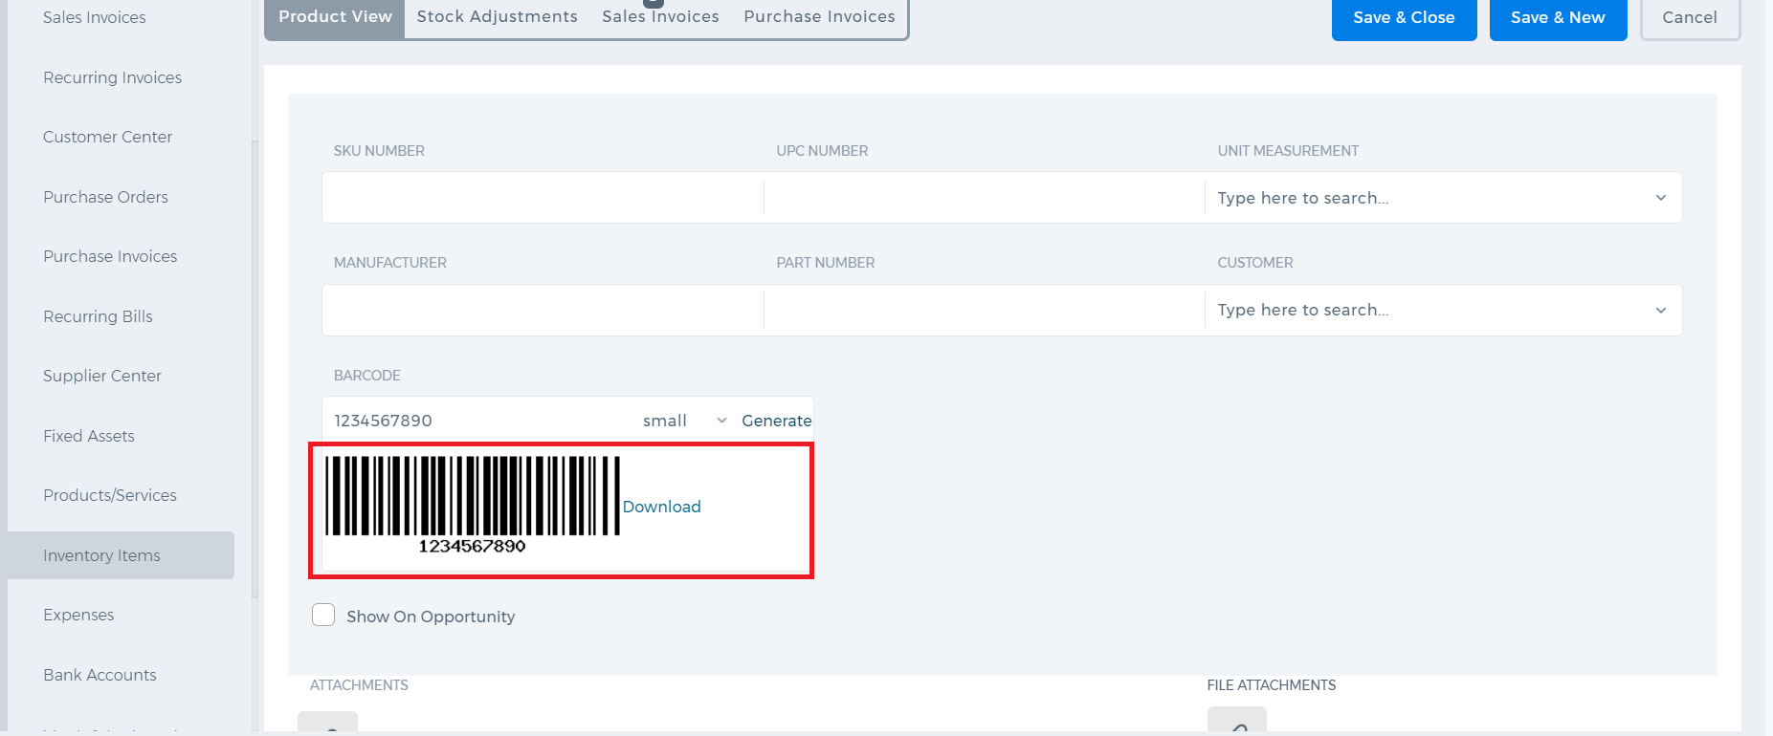Click the Generate barcode button
Viewport: 1773px width, 736px height.
tap(776, 421)
